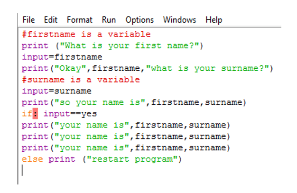
Task: Open the Run menu
Action: (x=109, y=20)
